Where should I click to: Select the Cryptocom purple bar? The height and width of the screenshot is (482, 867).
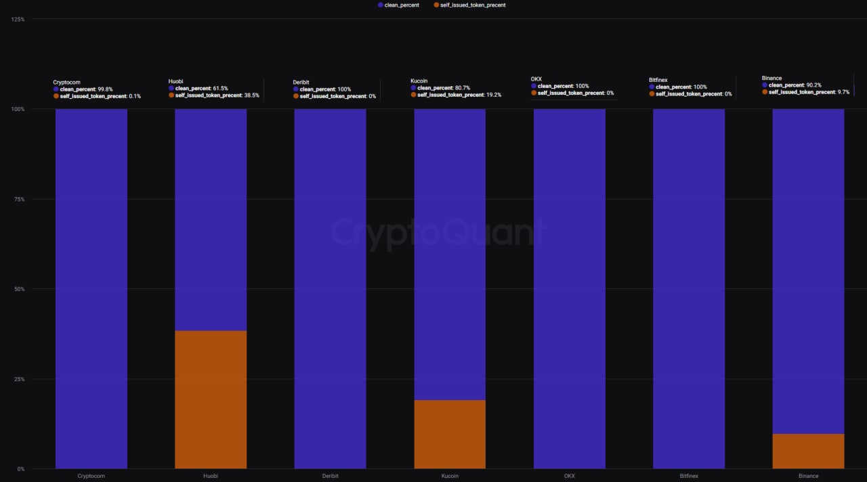(91, 288)
